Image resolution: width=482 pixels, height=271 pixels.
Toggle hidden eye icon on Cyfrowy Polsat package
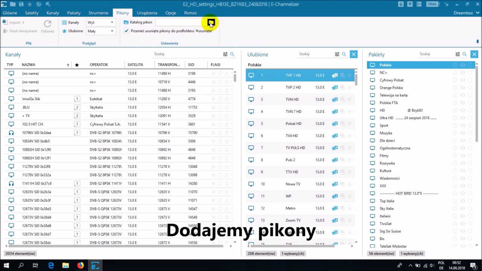[x=462, y=80]
